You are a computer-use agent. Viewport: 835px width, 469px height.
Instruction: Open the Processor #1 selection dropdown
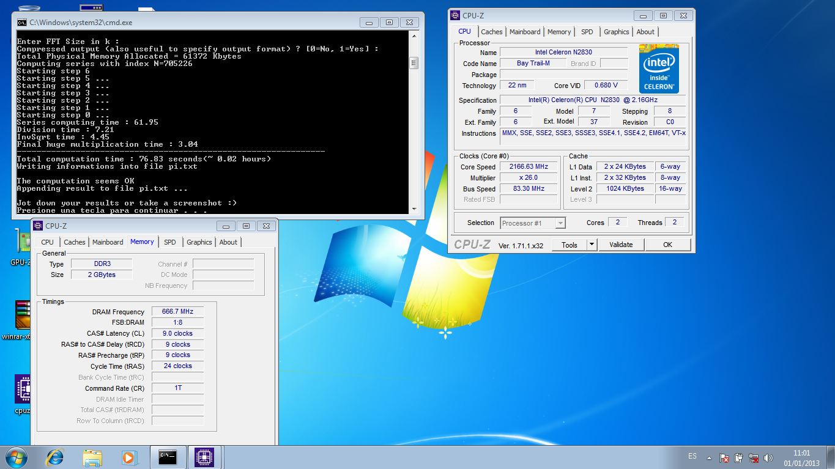pos(533,223)
